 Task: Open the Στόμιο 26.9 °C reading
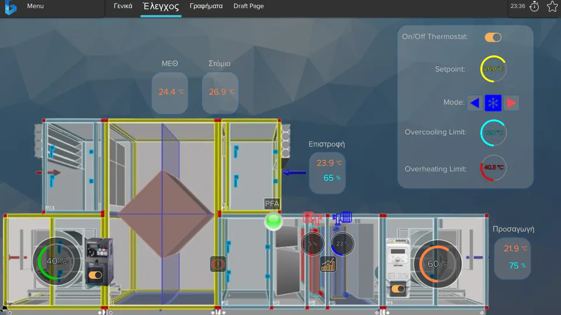[x=220, y=93]
